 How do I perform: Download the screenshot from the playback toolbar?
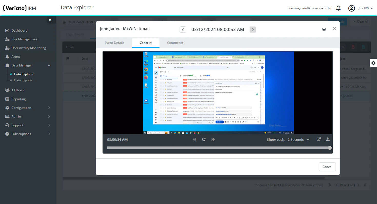tap(328, 139)
